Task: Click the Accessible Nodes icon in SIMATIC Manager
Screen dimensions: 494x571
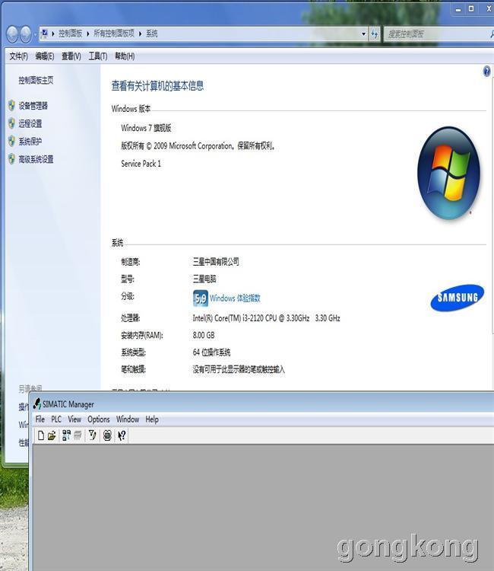Action: [66, 435]
